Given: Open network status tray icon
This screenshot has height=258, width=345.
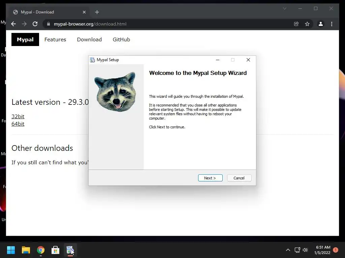Looking at the screenshot, I should [x=297, y=250].
